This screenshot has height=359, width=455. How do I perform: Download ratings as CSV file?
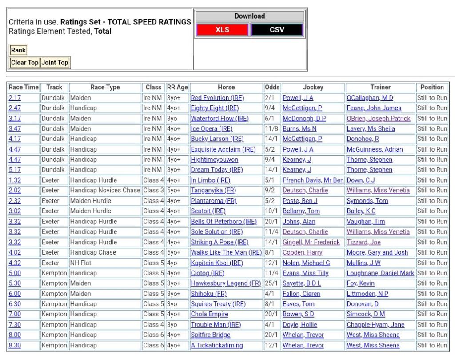coord(277,30)
